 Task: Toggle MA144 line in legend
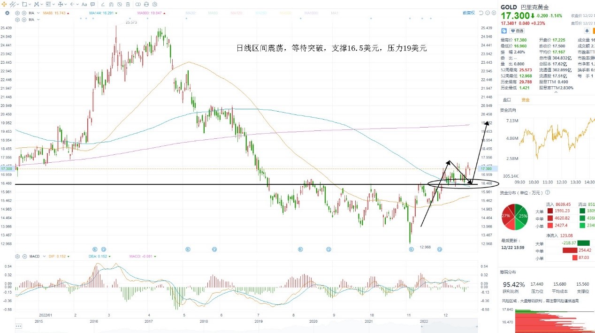pos(103,13)
